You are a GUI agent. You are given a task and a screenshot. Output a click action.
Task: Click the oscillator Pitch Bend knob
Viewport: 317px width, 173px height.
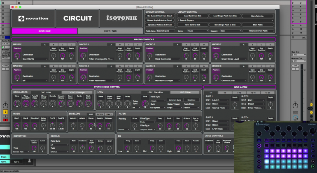coord(88,104)
